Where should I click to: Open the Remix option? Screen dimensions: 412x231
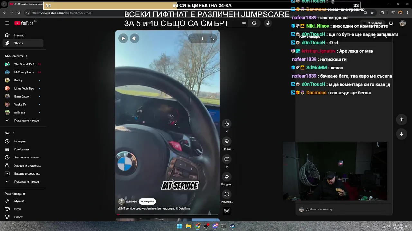tap(227, 194)
